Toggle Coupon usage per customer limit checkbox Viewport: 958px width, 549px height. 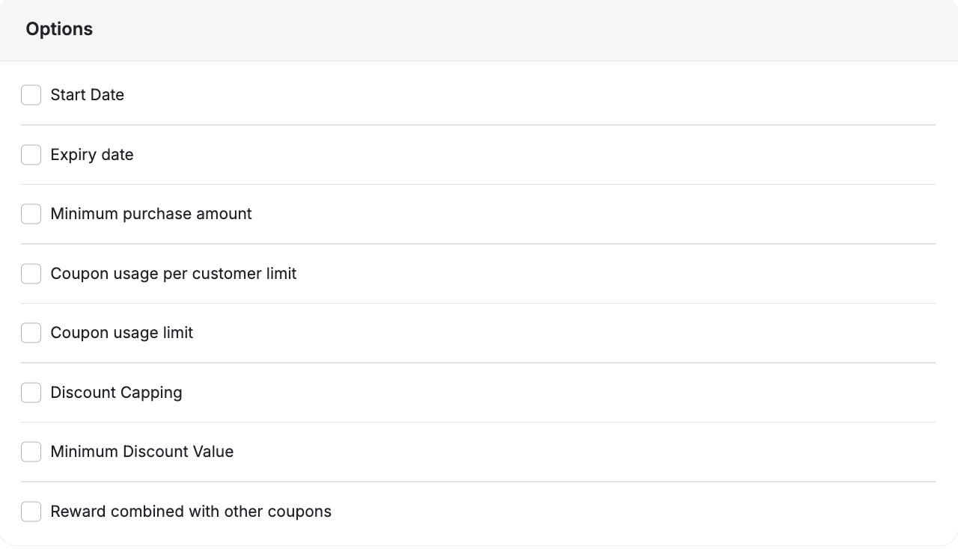pos(31,274)
